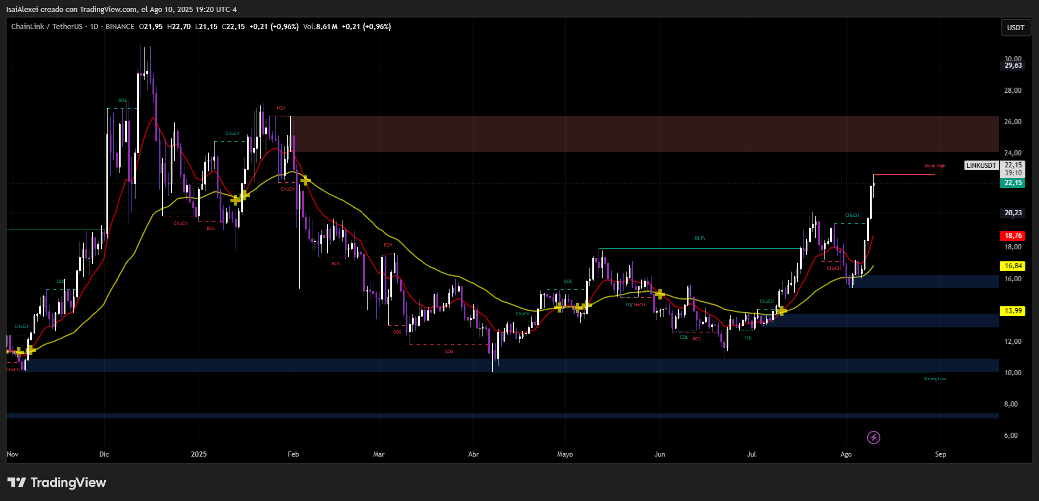The width and height of the screenshot is (1039, 501).
Task: Click the 20,23 price label on axis
Action: click(x=1013, y=213)
